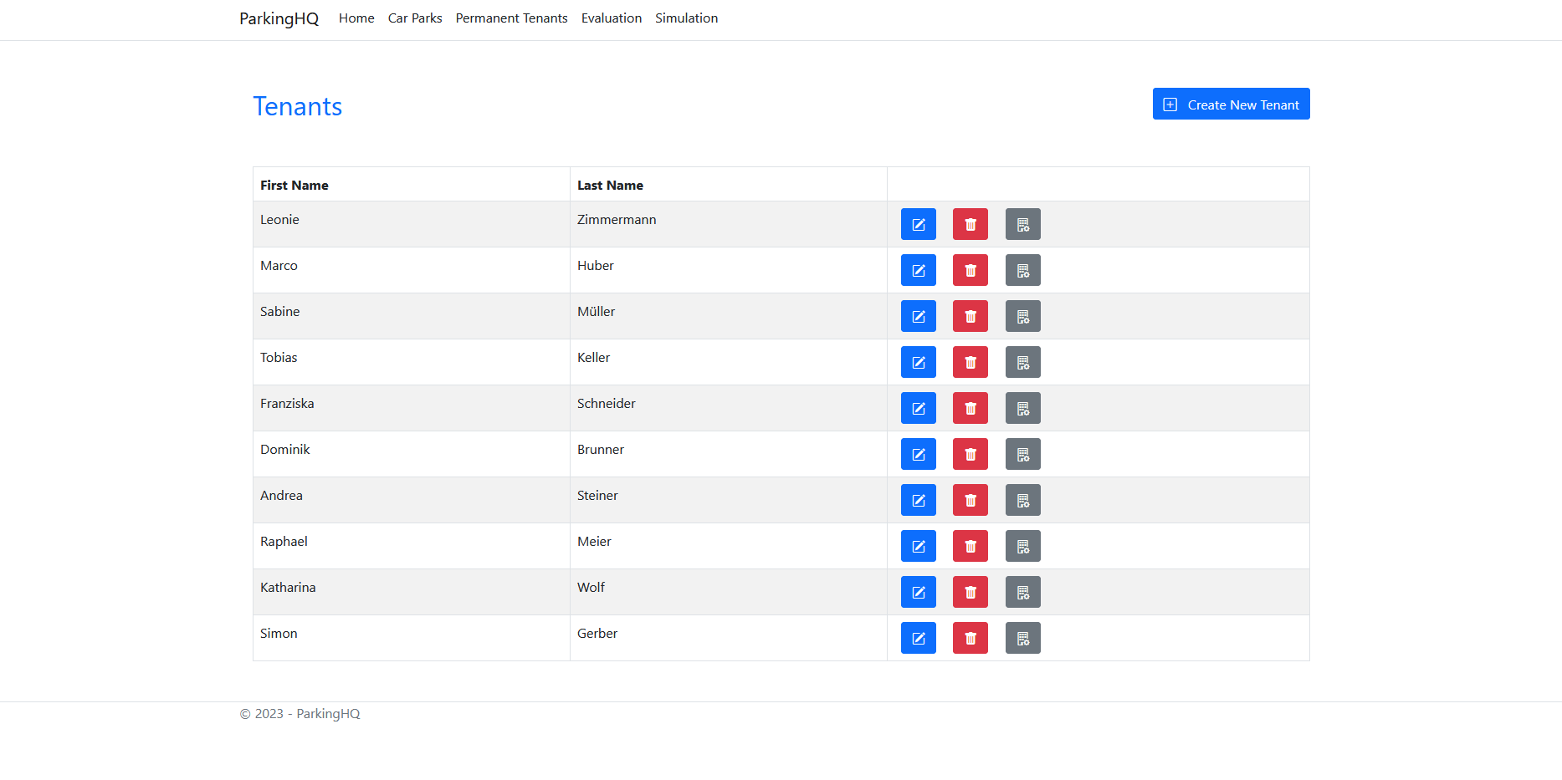The width and height of the screenshot is (1562, 780).
Task: Edit tenant Simon Gerber
Action: (x=918, y=638)
